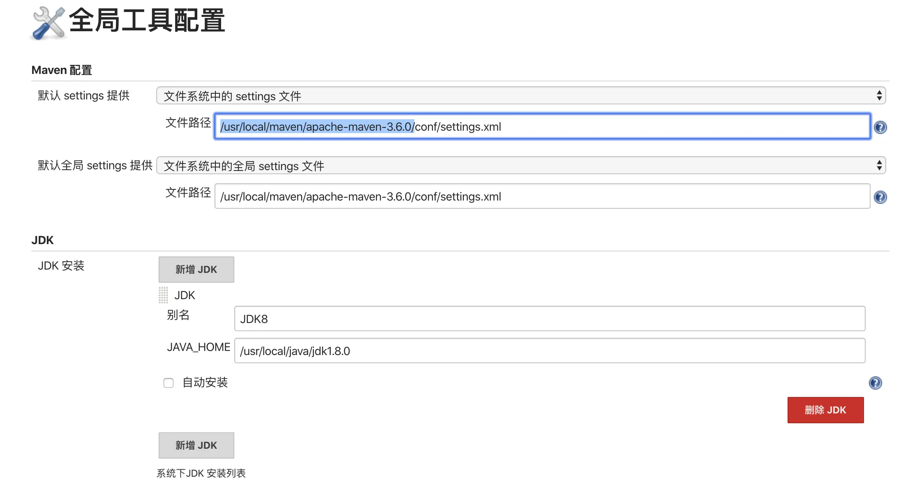Screen dimensions: 901x489
Task: Focus the 别名 field containing JDK8
Action: (x=549, y=318)
